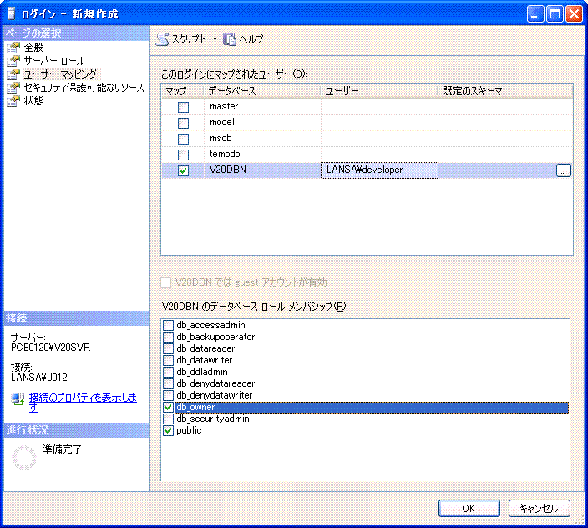
Task: Check the db_datareader role checkbox
Action: coord(169,348)
